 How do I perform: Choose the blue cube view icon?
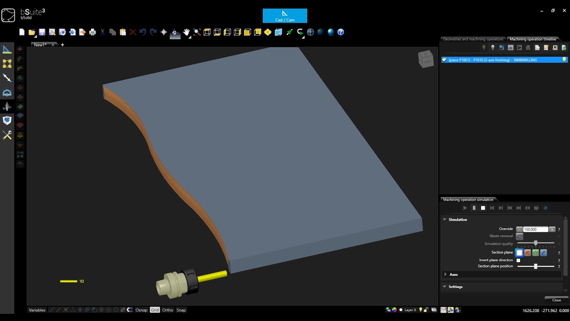pyautogui.click(x=278, y=32)
